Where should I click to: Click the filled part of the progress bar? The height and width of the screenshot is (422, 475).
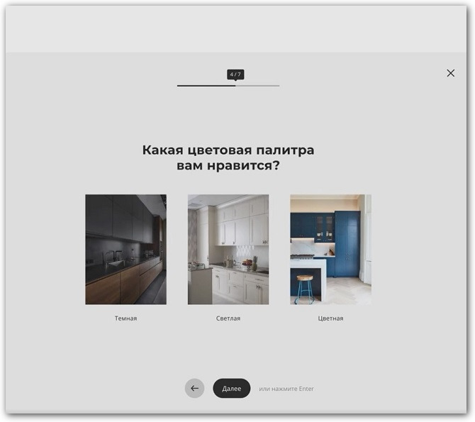point(206,86)
